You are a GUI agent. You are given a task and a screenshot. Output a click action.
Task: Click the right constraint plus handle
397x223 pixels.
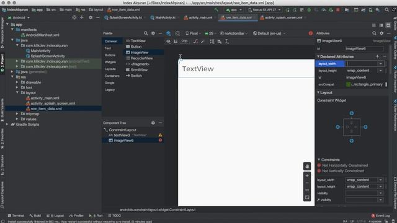point(365,127)
